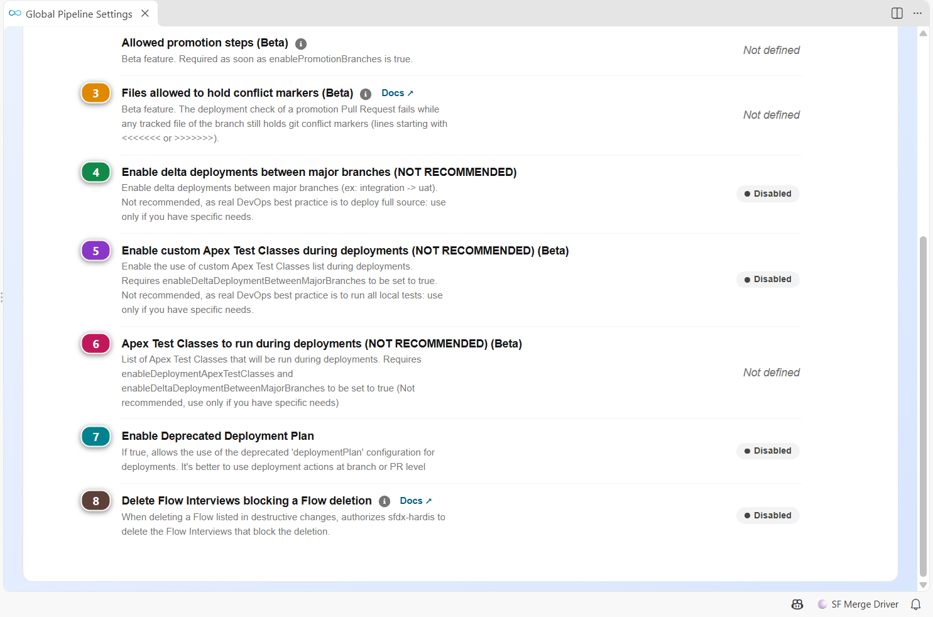Click 'Not defined' for Allowed promotion steps

(x=772, y=50)
